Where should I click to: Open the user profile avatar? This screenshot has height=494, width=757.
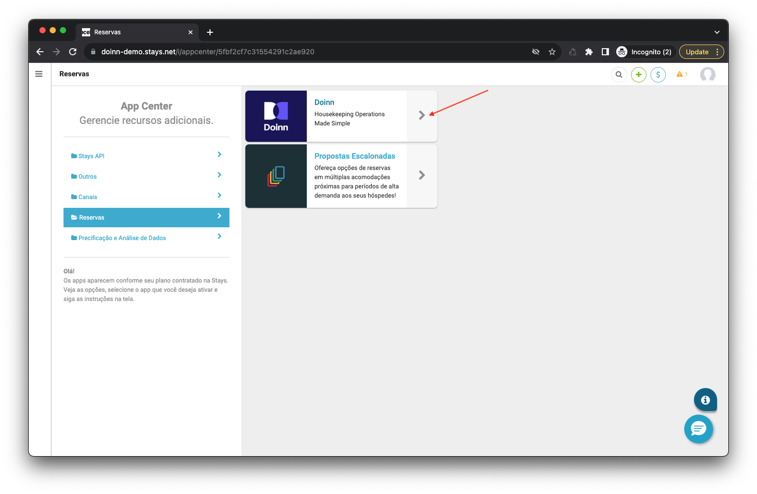[x=707, y=75]
